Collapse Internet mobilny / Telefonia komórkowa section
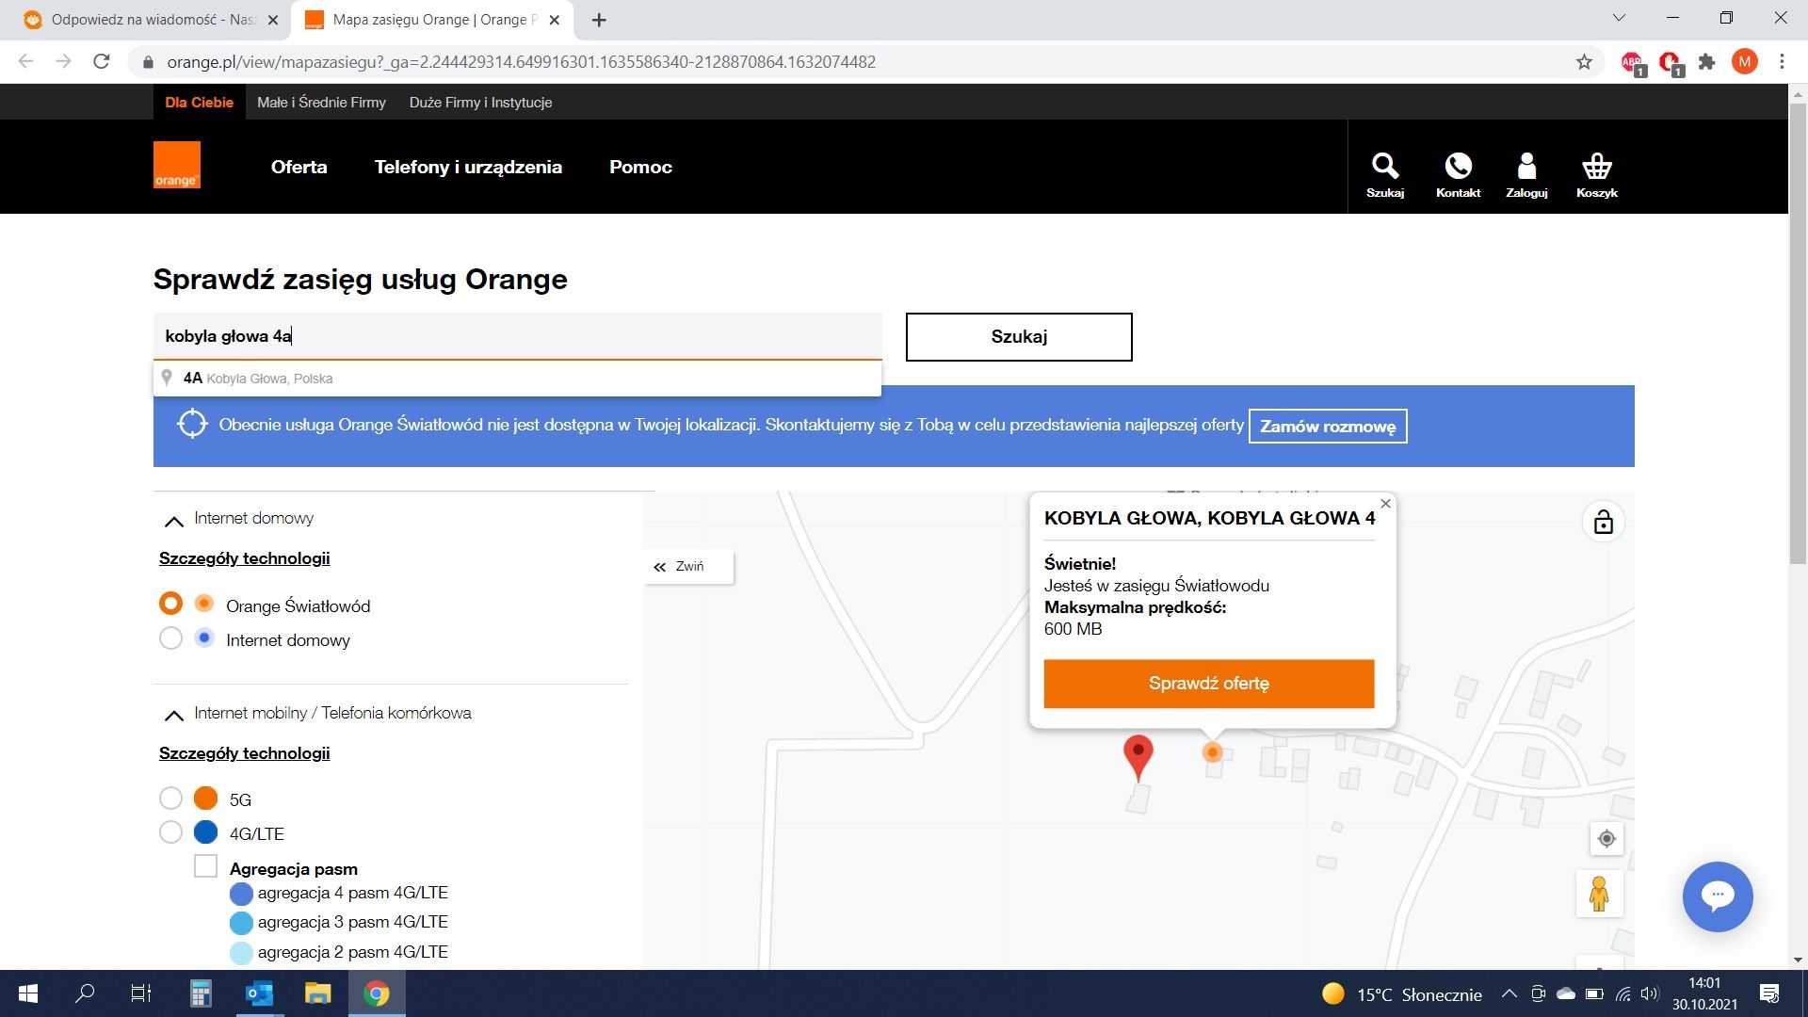 point(173,715)
